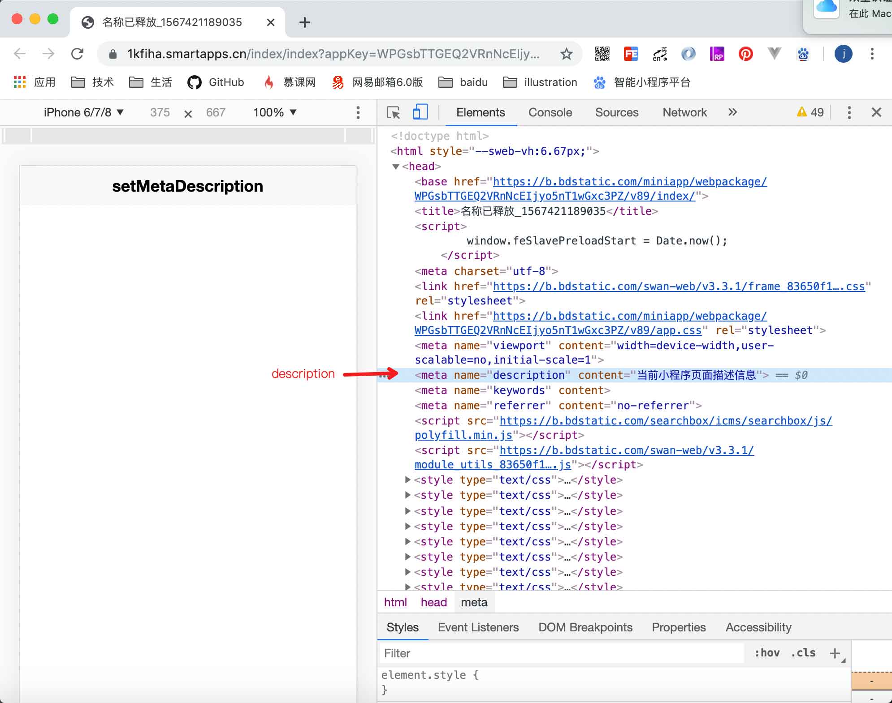Open the GitHub bookmark
This screenshot has height=703, width=892.
pos(216,82)
